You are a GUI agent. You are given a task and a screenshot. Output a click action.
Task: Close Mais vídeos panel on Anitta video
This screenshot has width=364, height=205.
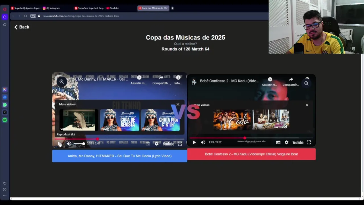tap(178, 104)
